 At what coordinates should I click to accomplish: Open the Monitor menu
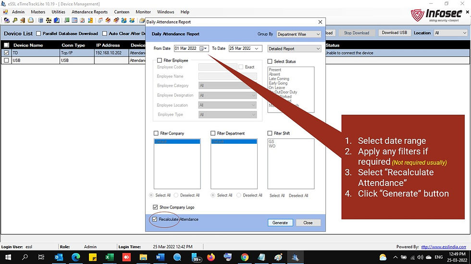143,12
